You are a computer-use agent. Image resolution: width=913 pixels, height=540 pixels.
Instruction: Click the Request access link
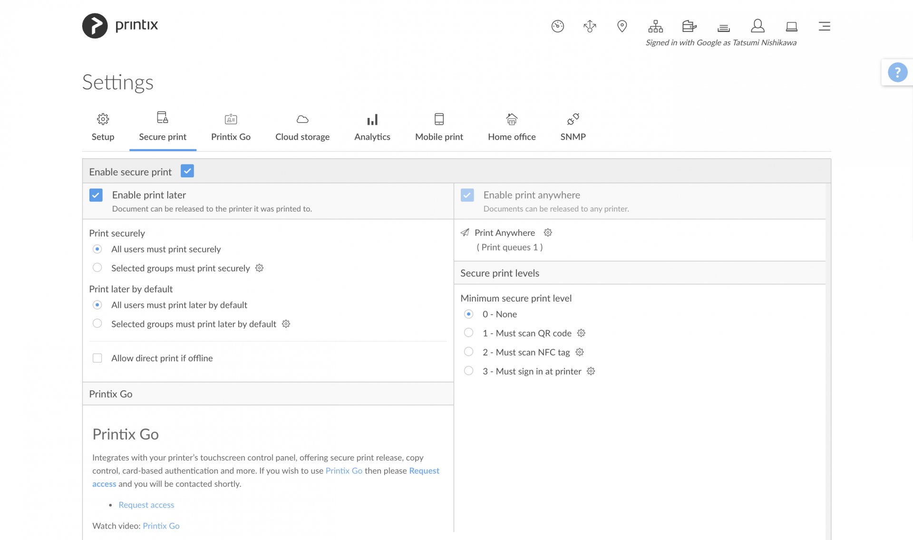146,505
